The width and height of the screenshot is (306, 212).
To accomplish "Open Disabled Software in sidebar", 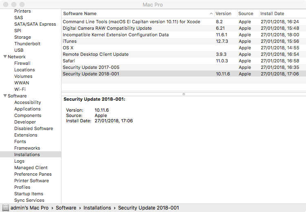I will (33, 128).
